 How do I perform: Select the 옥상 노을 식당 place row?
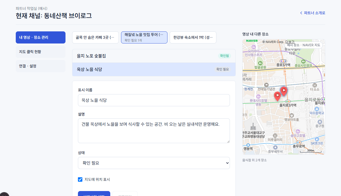click(154, 69)
